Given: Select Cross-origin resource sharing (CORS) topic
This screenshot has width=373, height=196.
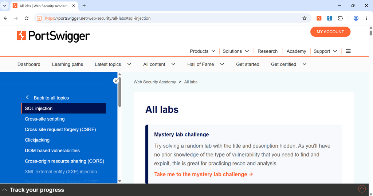Looking at the screenshot, I should point(64,161).
